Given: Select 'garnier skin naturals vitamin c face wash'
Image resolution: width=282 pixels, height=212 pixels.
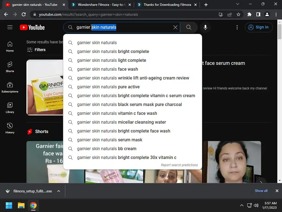Looking at the screenshot, I should coord(132,113).
